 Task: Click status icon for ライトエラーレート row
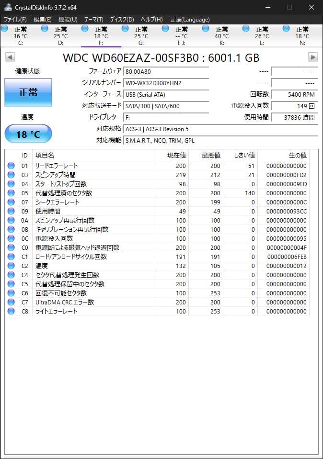point(11,311)
